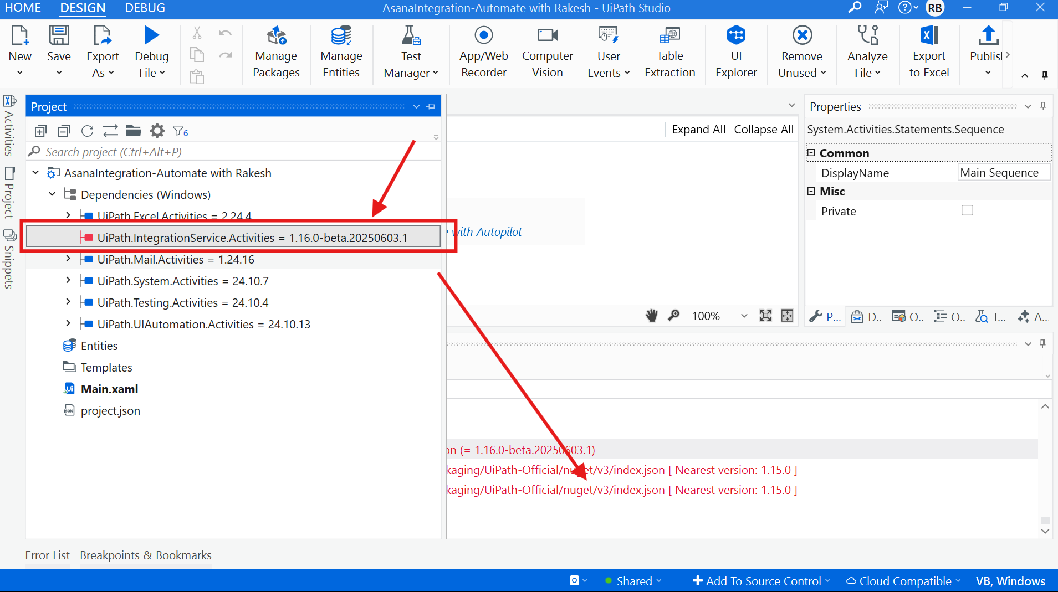The width and height of the screenshot is (1058, 592).
Task: Refresh the Project panel
Action: (x=87, y=131)
